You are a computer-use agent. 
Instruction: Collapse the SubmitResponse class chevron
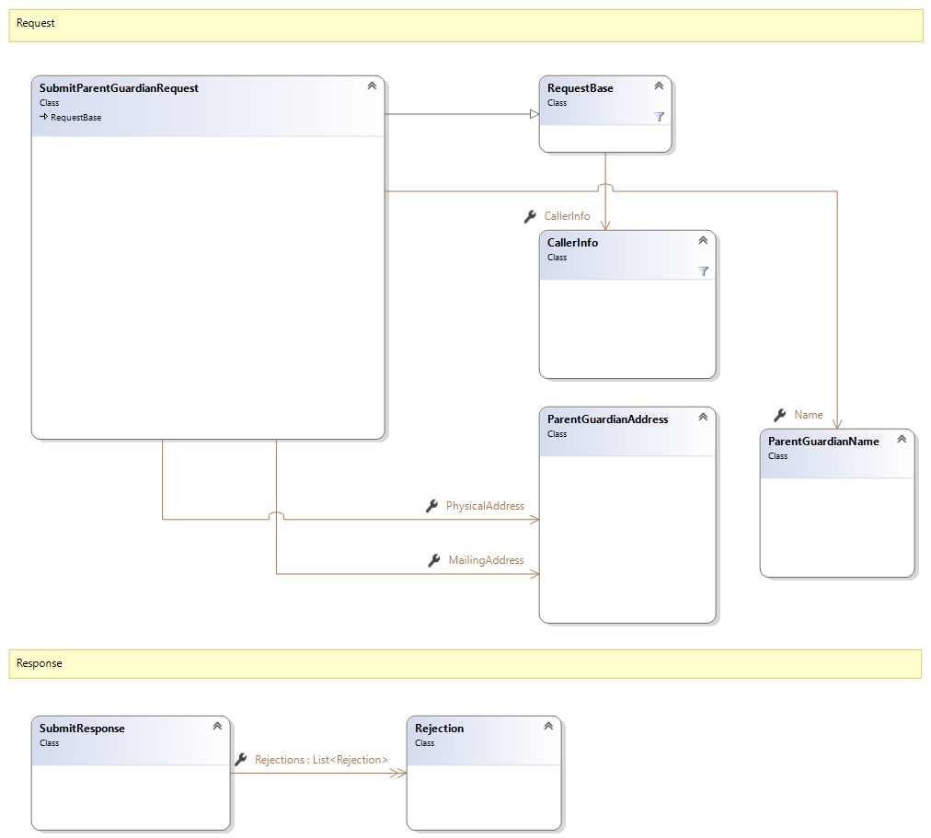217,726
